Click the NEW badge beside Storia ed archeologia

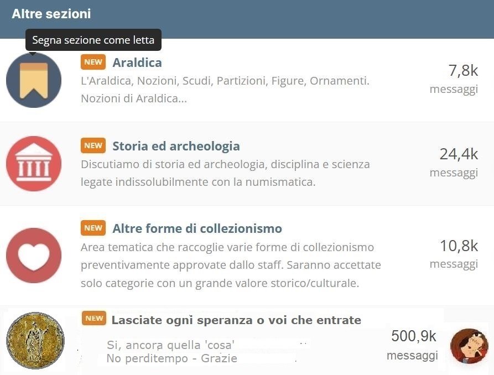[x=93, y=146]
